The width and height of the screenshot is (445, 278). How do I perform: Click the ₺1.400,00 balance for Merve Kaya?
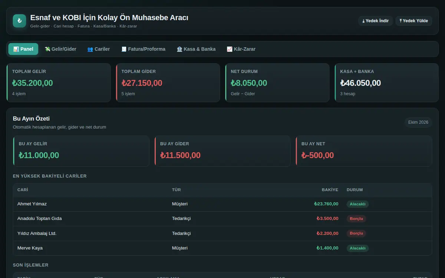tap(327, 248)
